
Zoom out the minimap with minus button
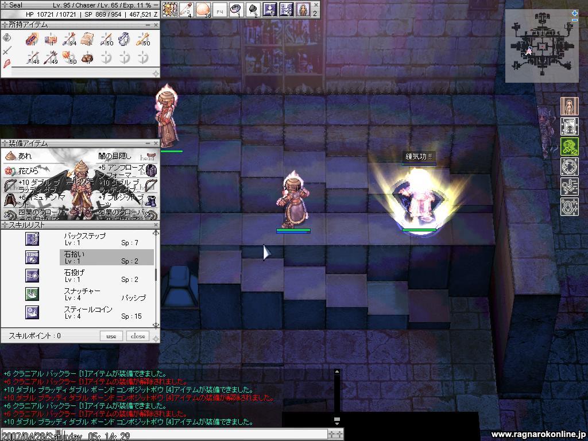575,20
